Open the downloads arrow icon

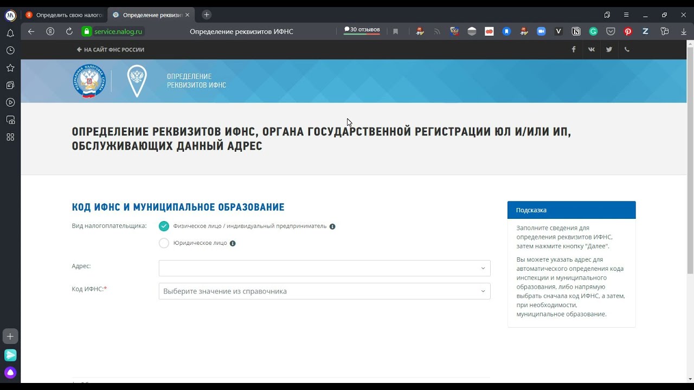pos(684,31)
